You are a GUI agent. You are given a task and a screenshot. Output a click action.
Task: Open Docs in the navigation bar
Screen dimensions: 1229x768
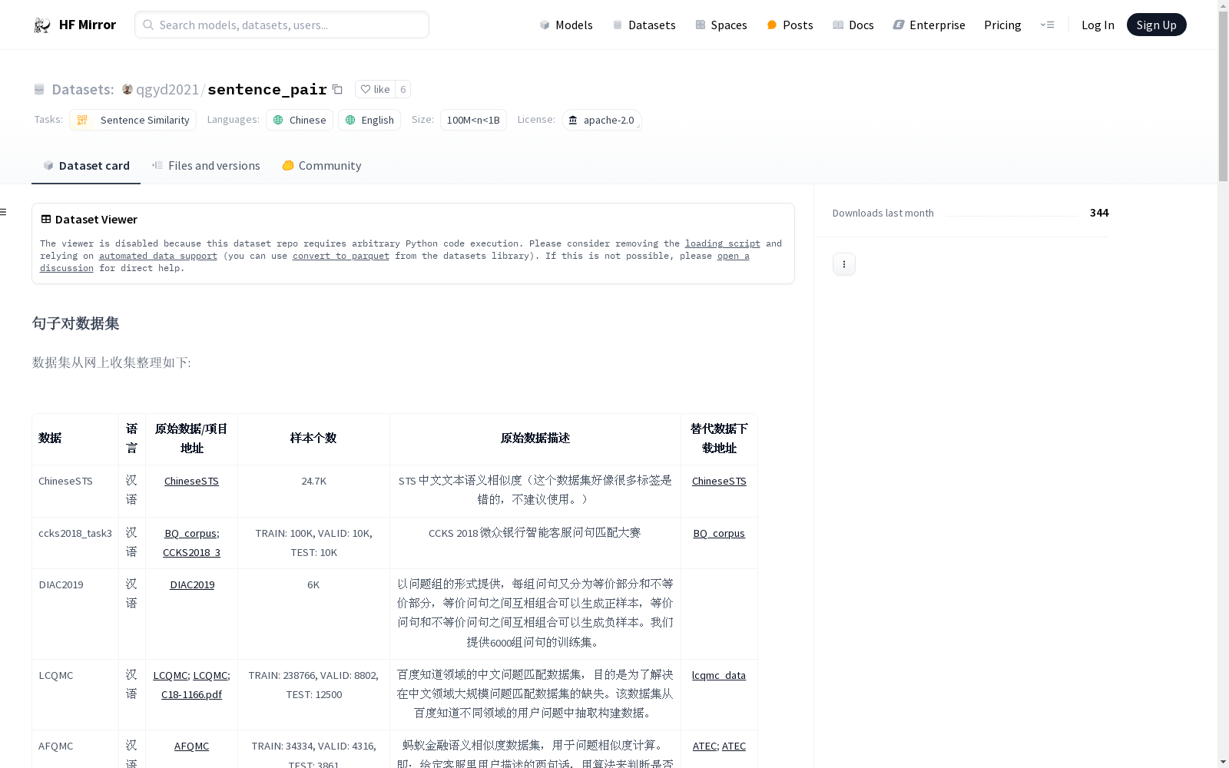pyautogui.click(x=853, y=25)
